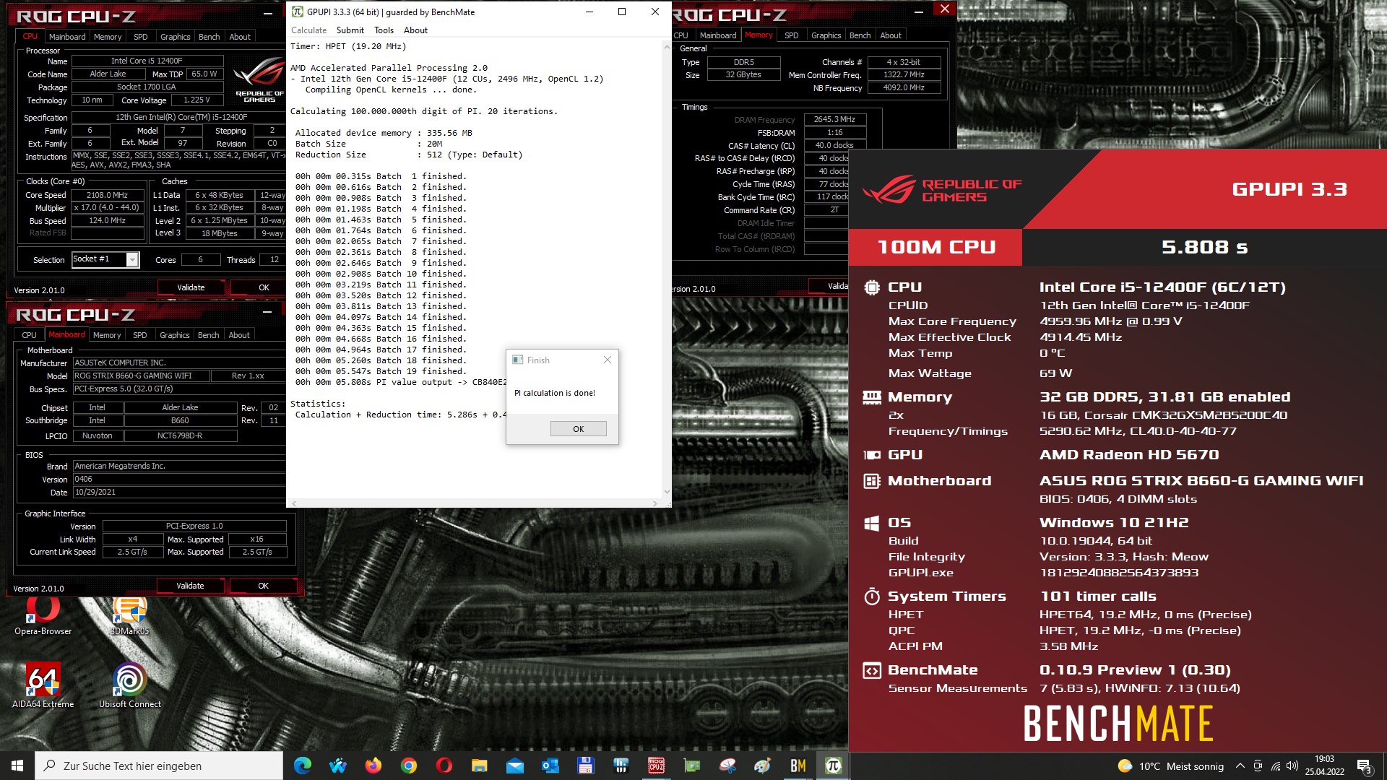This screenshot has height=780, width=1387.
Task: Click the GPUPI vertical scrollbar down arrow
Action: [x=666, y=492]
